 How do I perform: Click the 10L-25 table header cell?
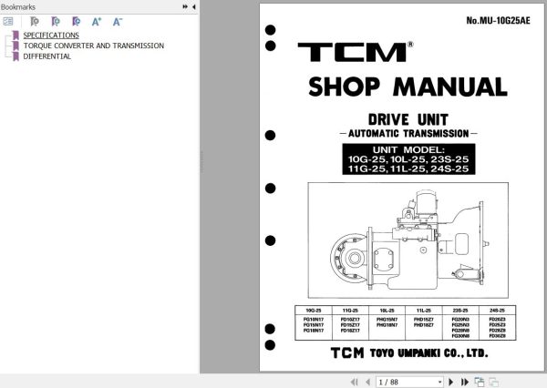pyautogui.click(x=387, y=311)
